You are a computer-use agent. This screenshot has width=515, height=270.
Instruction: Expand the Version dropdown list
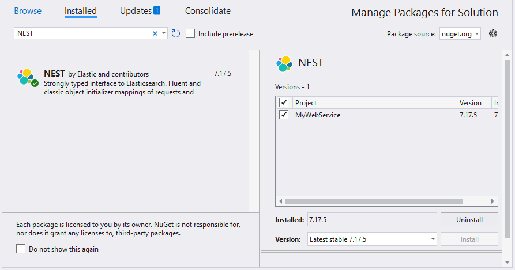point(433,239)
